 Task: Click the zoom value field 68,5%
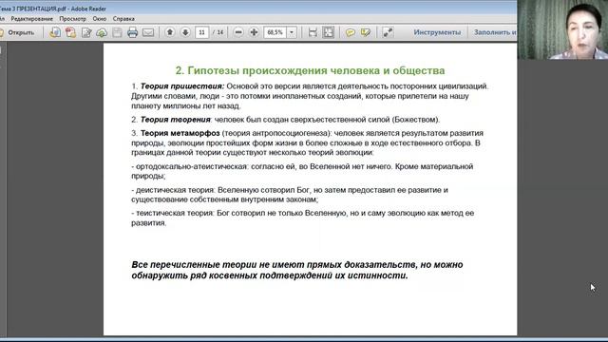(275, 32)
